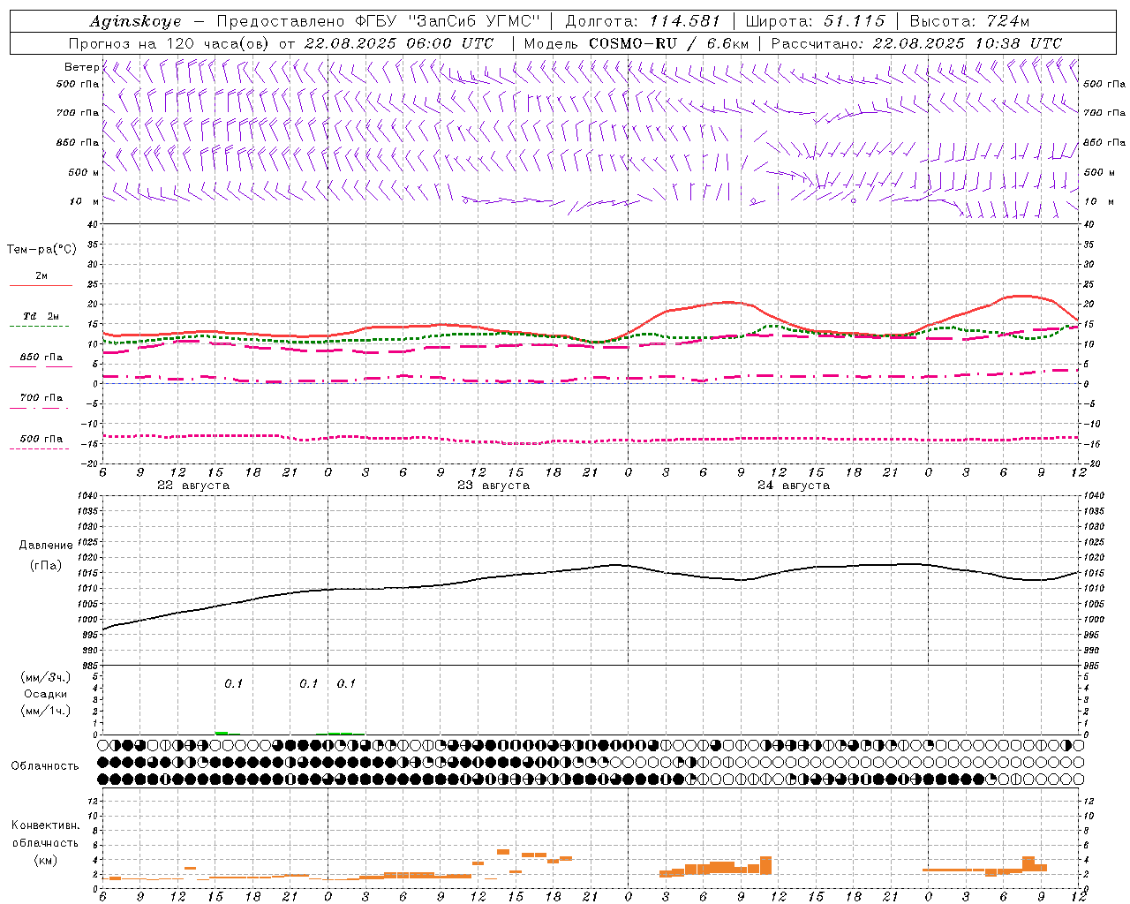Select the forecast start '22.08.2025 06:00 UTC'
The height and width of the screenshot is (904, 1130).
(x=398, y=43)
